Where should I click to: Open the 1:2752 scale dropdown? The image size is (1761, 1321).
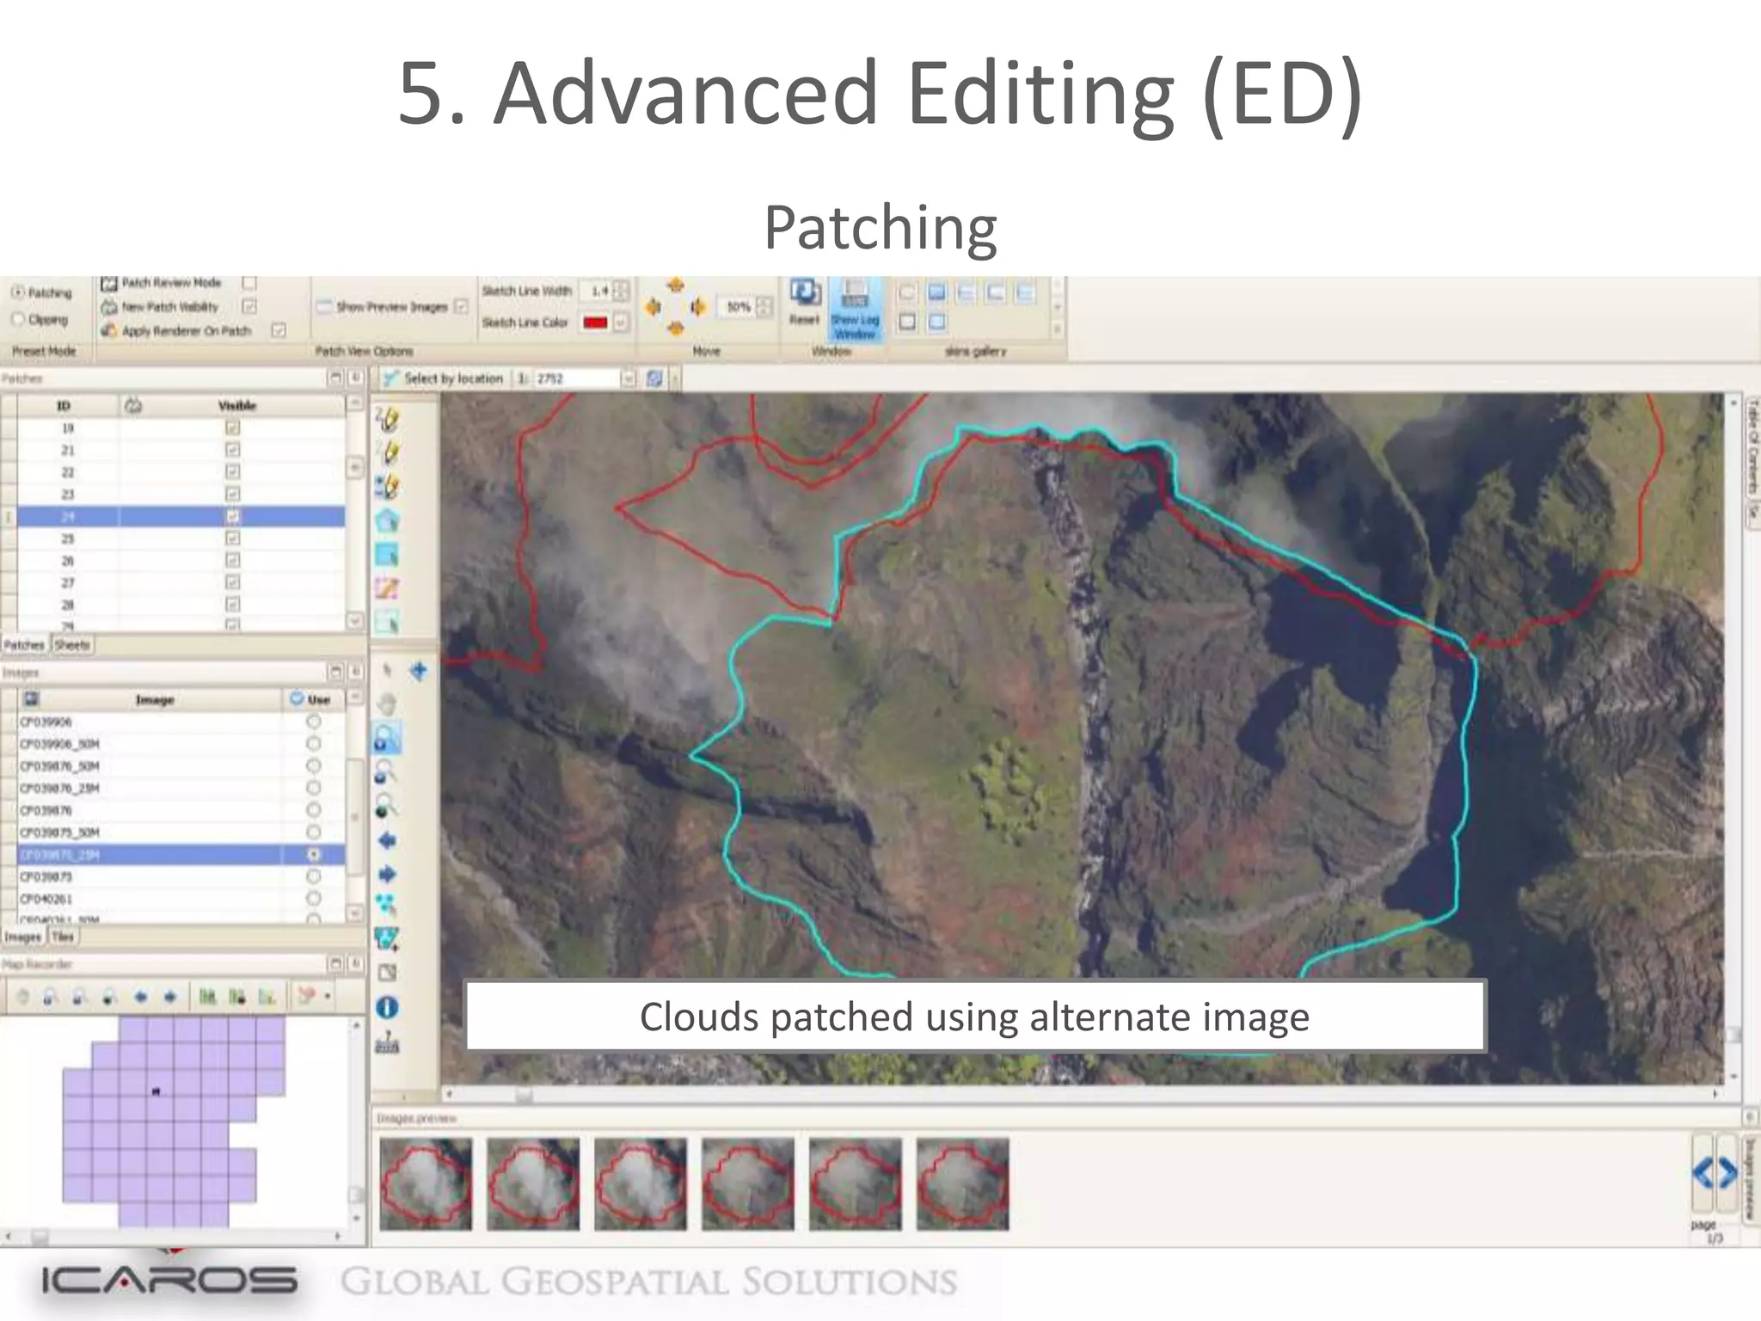tap(629, 378)
